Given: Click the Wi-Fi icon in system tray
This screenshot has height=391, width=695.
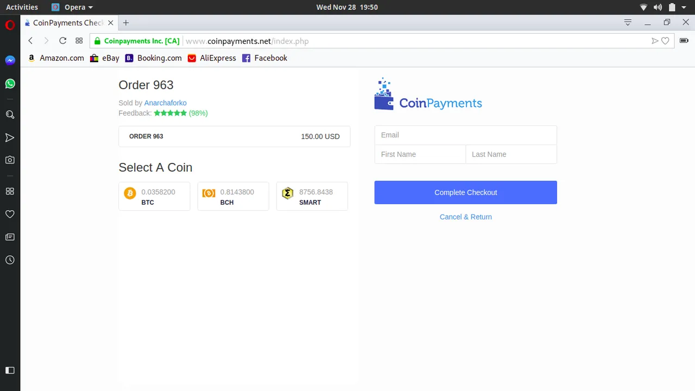Looking at the screenshot, I should 643,7.
